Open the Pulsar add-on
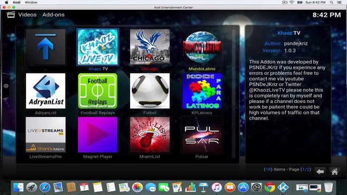The height and width of the screenshot is (195, 347). point(202,135)
